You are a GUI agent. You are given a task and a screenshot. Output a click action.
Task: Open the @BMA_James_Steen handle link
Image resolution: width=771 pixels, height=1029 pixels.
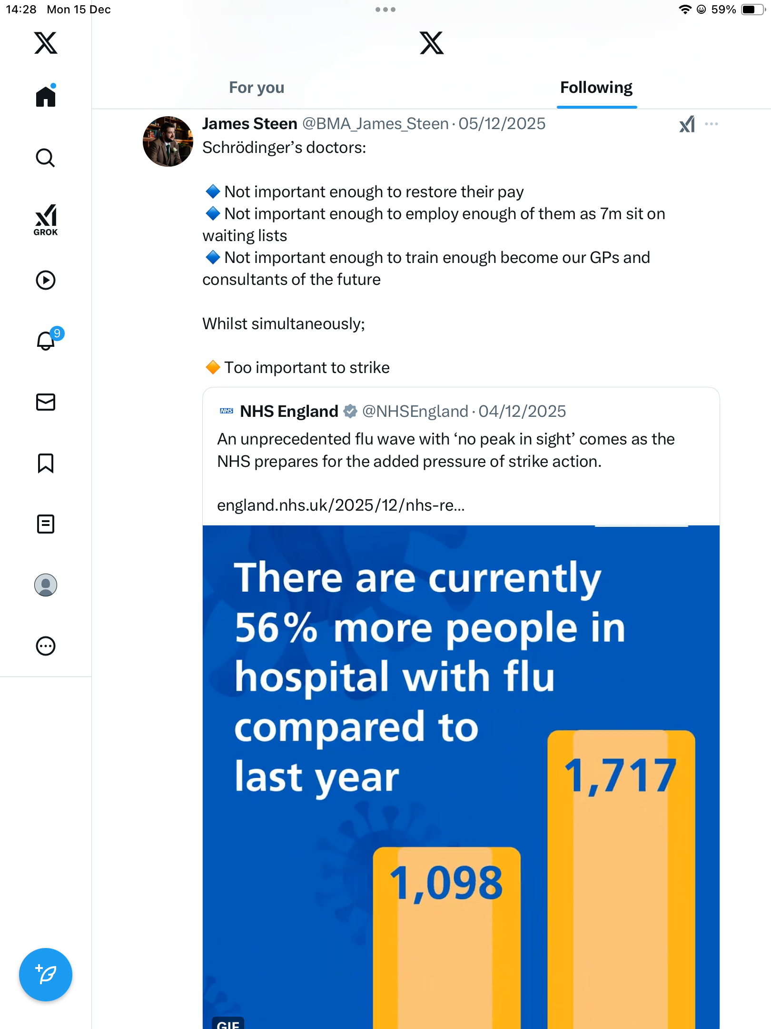click(x=376, y=124)
